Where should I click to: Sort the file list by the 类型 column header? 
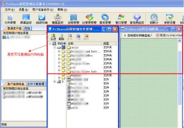click(x=109, y=44)
